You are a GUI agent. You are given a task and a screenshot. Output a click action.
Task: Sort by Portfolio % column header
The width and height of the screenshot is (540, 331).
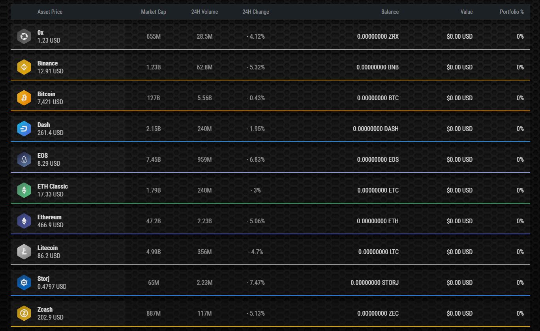(512, 12)
